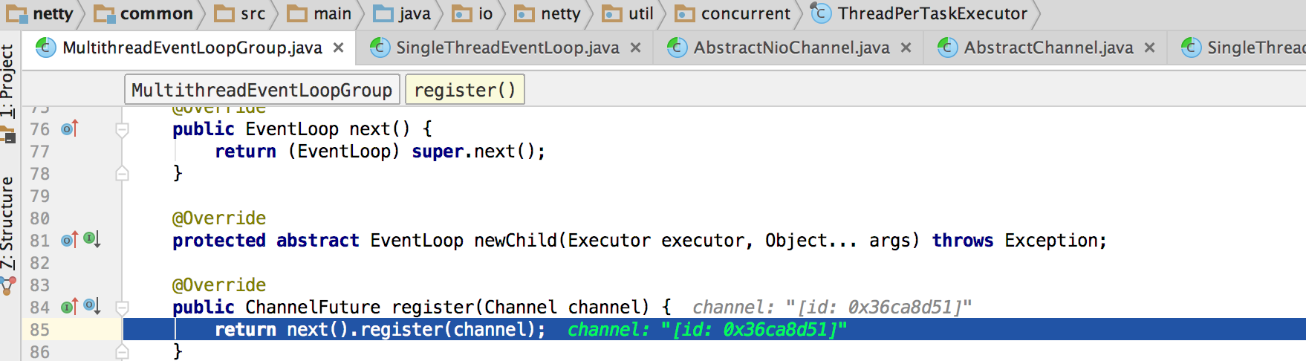Click line number 77 in gutter
The image size is (1306, 361).
39,152
